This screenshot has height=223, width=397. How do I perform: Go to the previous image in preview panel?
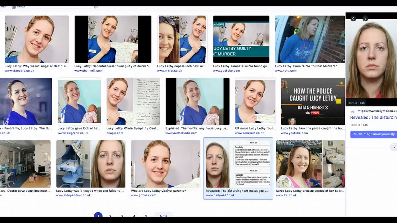[353, 19]
